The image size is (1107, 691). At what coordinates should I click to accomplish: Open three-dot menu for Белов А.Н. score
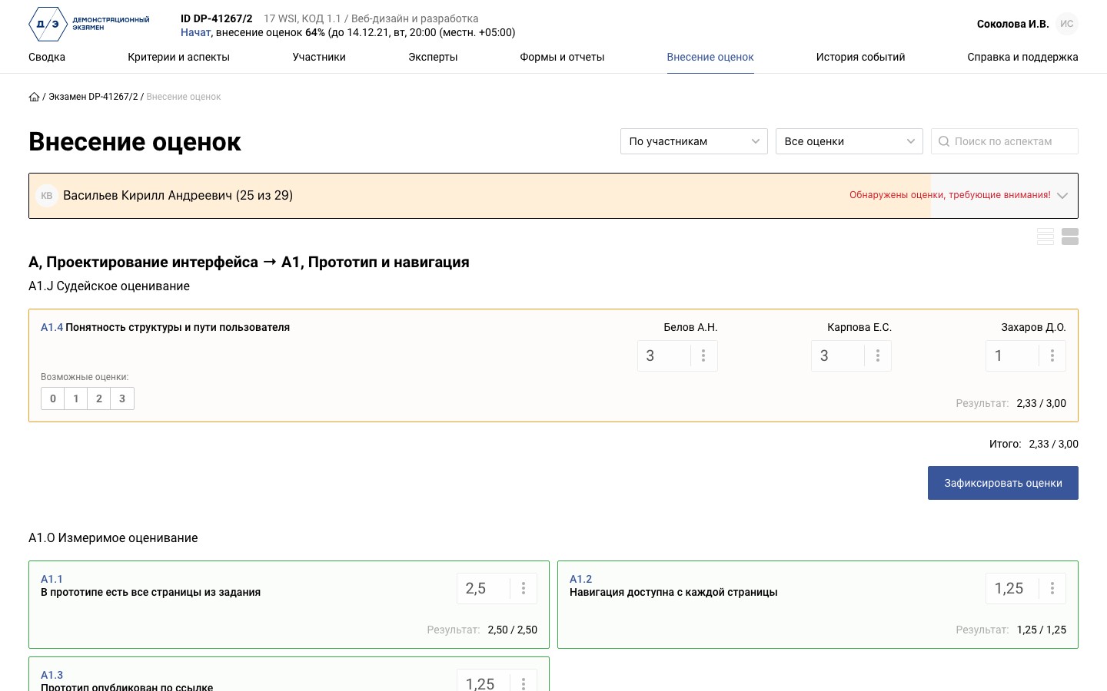click(703, 355)
